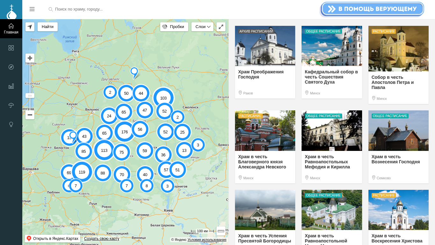Click the В помощь верующему banner

click(372, 9)
